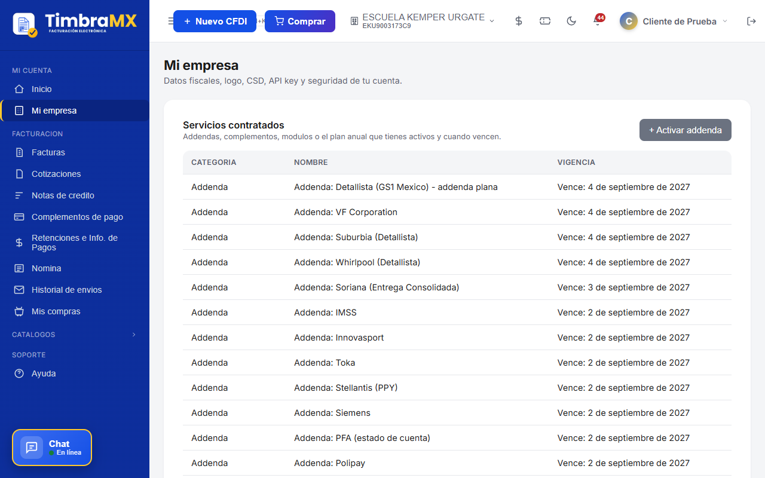Open the Chat En línea widget
The height and width of the screenshot is (478, 765).
[52, 448]
